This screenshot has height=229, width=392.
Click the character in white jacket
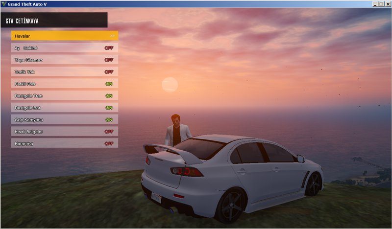(x=177, y=130)
